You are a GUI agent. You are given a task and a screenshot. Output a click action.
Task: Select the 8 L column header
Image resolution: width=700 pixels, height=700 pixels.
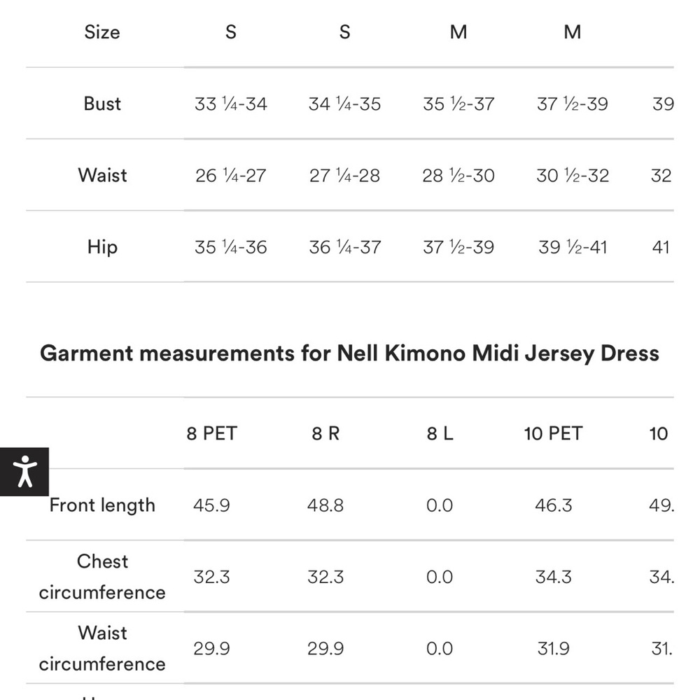pyautogui.click(x=440, y=433)
